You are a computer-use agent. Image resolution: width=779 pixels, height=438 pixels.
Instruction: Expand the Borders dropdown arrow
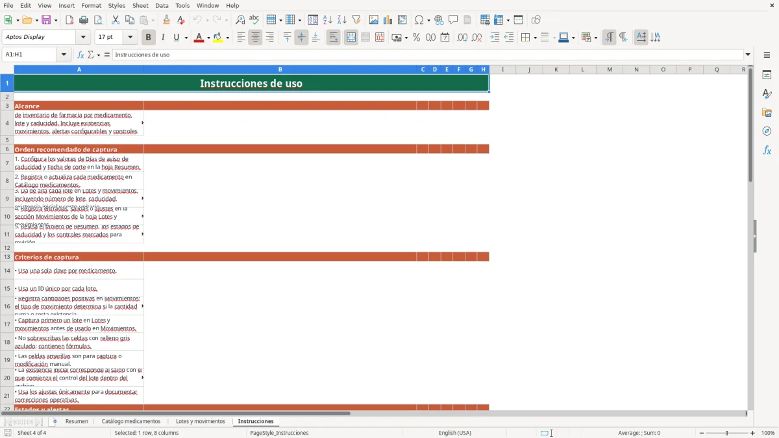(x=535, y=38)
